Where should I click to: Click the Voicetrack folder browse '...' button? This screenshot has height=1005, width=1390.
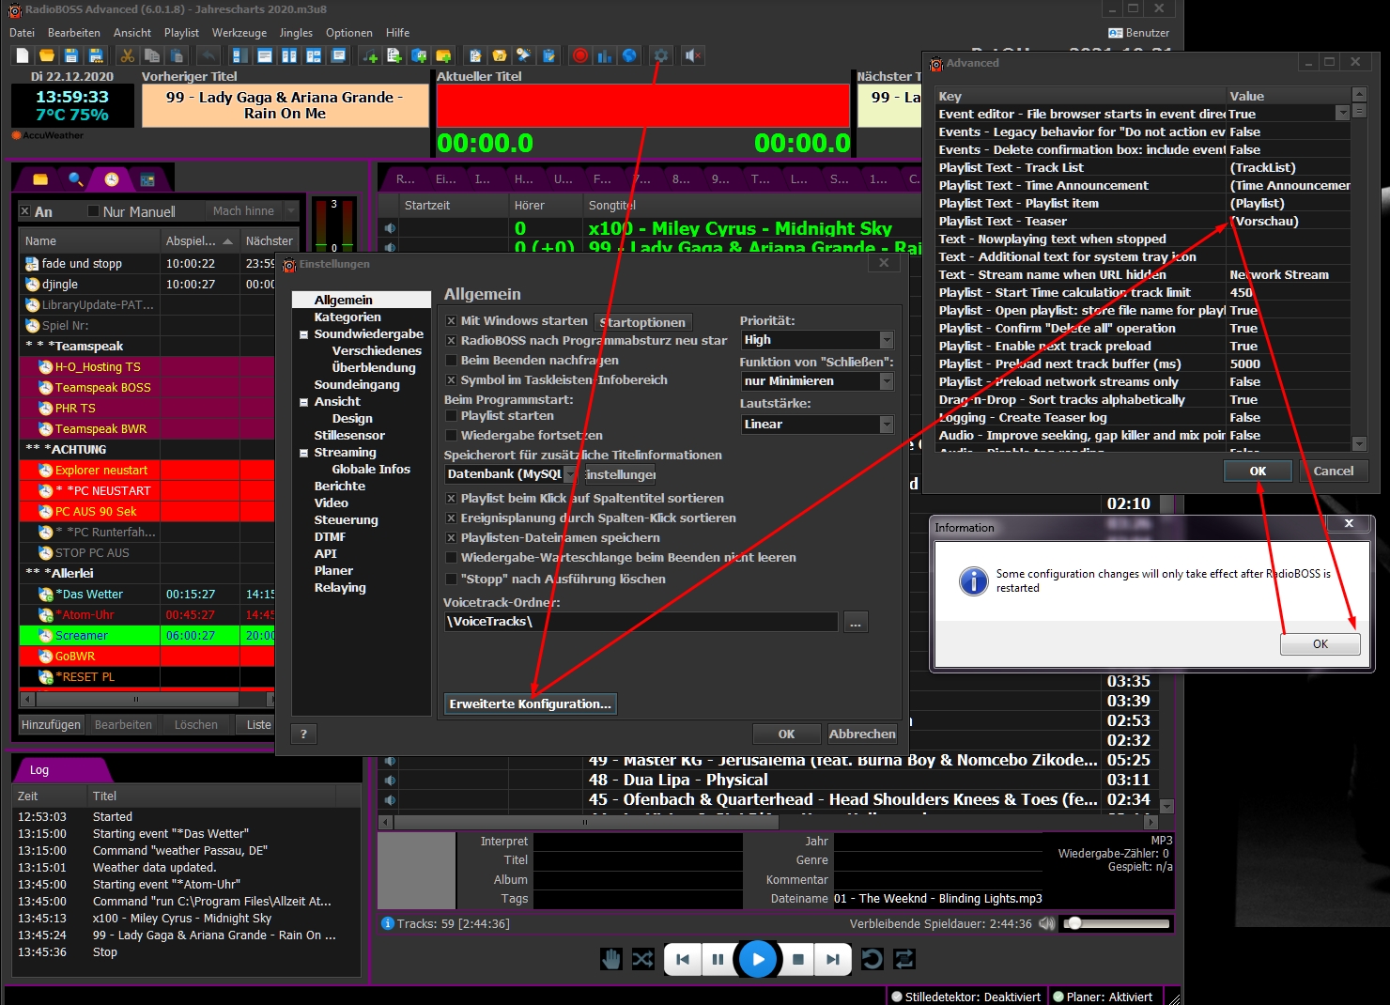856,622
